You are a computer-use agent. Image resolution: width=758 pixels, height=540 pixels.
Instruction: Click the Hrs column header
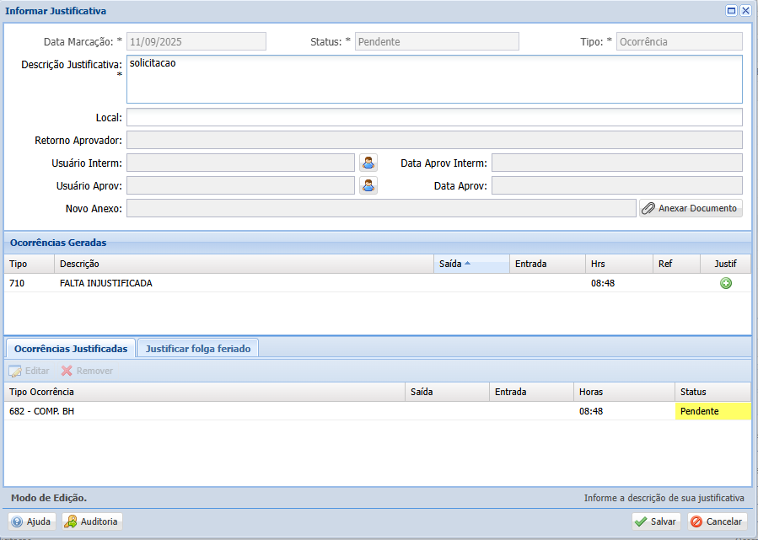pyautogui.click(x=619, y=264)
